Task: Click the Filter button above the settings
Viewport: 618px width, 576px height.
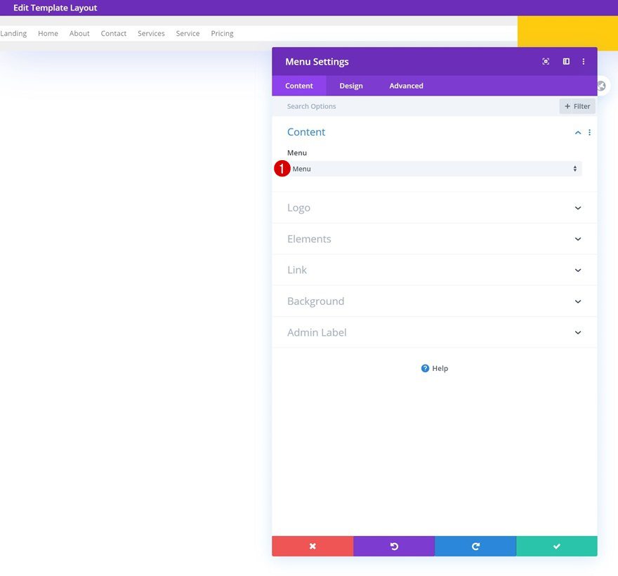Action: pyautogui.click(x=577, y=105)
